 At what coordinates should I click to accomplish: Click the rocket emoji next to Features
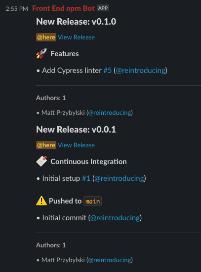click(x=41, y=53)
